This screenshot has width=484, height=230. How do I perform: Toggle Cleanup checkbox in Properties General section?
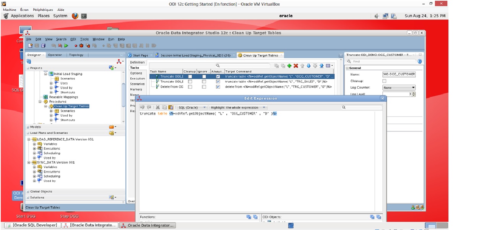(384, 81)
